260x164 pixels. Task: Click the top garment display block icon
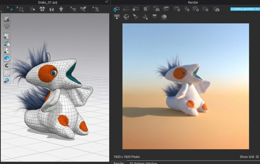(7, 19)
